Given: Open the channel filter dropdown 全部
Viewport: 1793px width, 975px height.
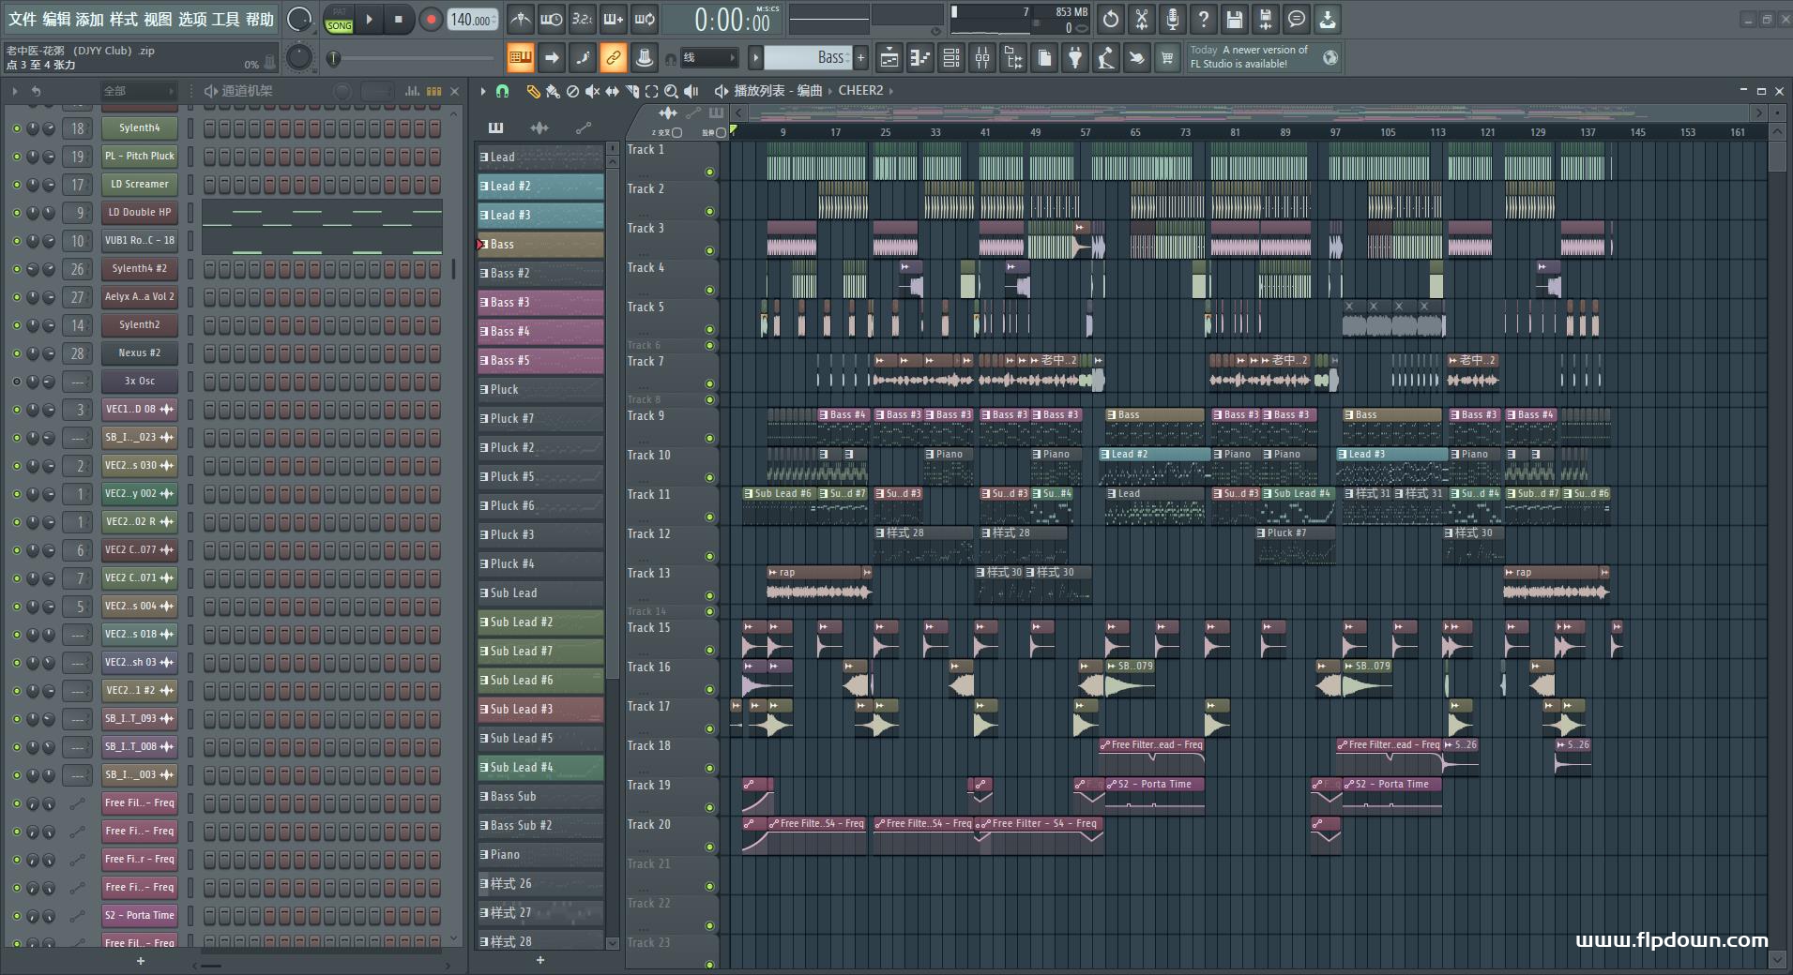Looking at the screenshot, I should 139,91.
